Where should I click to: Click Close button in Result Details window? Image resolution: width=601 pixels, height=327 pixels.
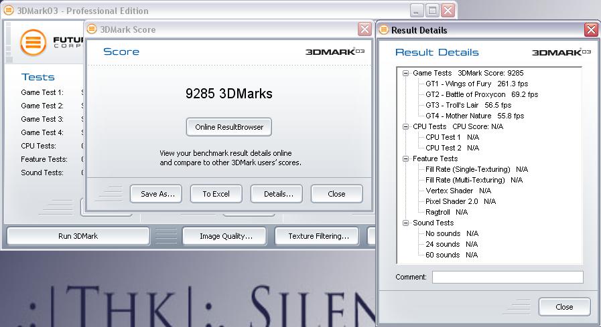tap(564, 307)
